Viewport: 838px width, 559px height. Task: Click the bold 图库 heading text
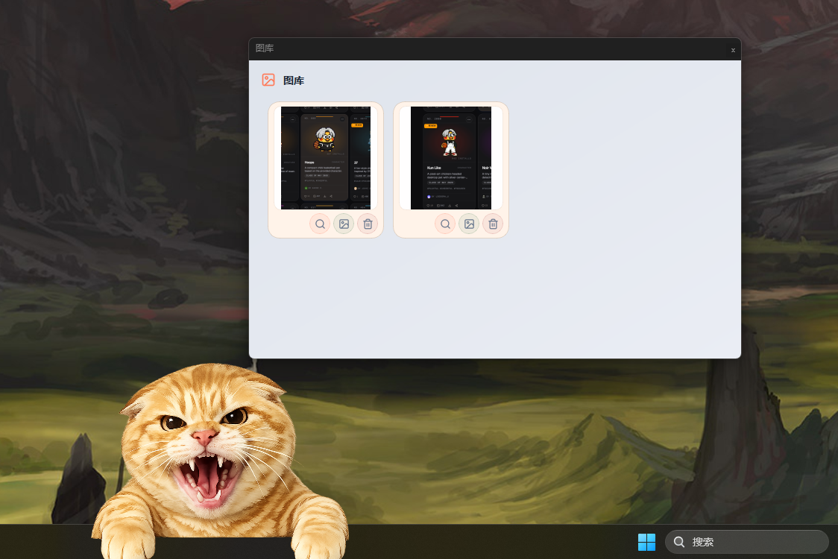(294, 80)
